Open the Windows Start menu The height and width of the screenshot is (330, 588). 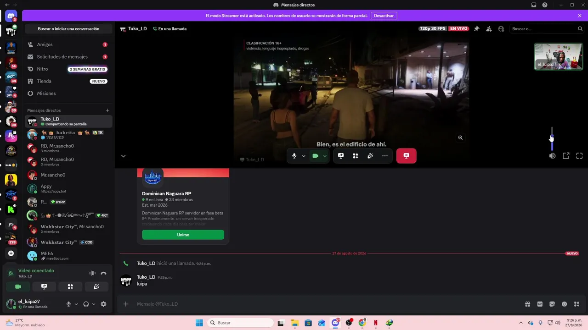[x=199, y=323]
